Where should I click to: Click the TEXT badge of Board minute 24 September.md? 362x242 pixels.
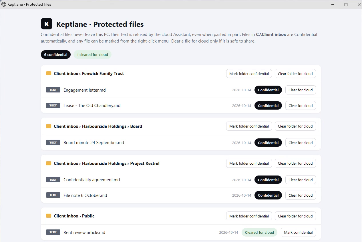53,142
